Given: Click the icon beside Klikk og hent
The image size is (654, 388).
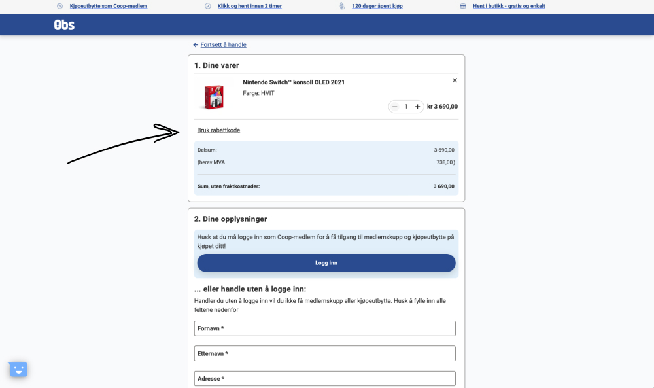Looking at the screenshot, I should tap(208, 6).
